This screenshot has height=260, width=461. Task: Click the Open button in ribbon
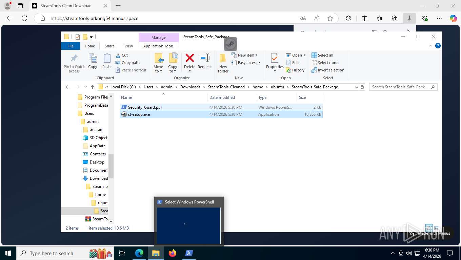click(x=296, y=55)
